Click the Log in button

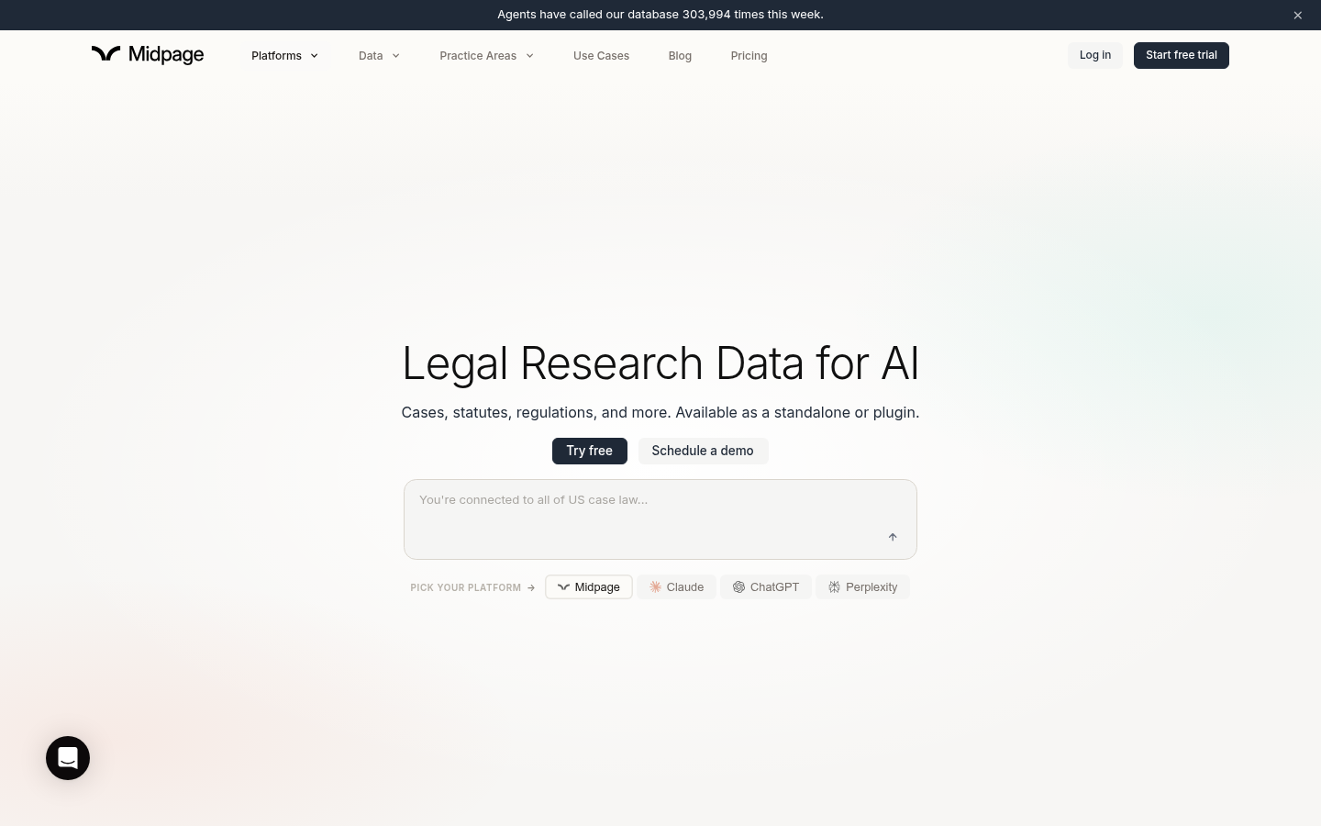[x=1094, y=55]
